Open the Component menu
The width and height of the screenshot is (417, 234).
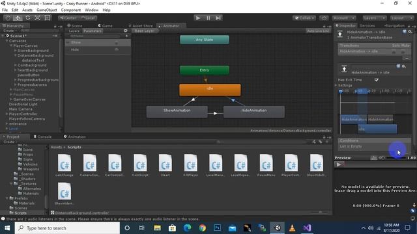(x=71, y=10)
